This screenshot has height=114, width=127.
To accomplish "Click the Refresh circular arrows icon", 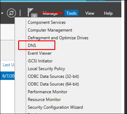I will (x=11, y=13).
